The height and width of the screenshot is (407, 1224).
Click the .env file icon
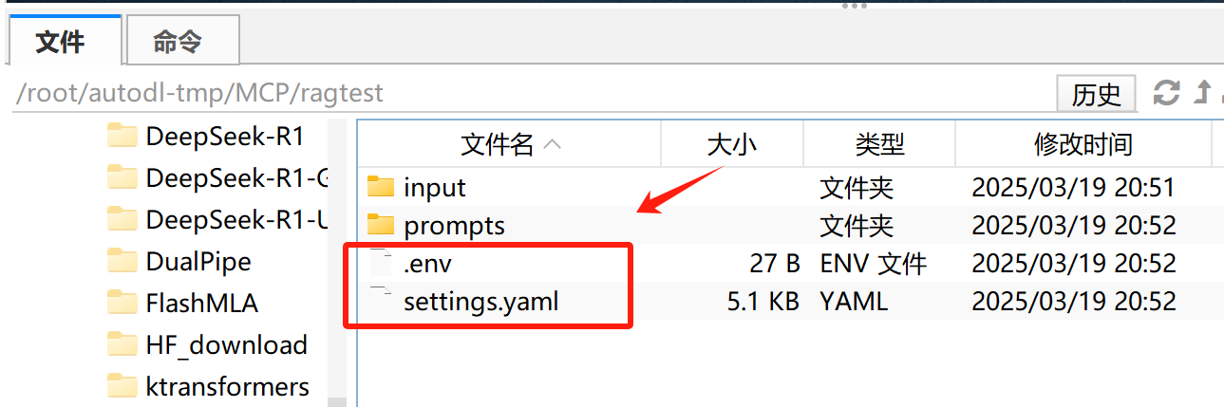click(380, 263)
